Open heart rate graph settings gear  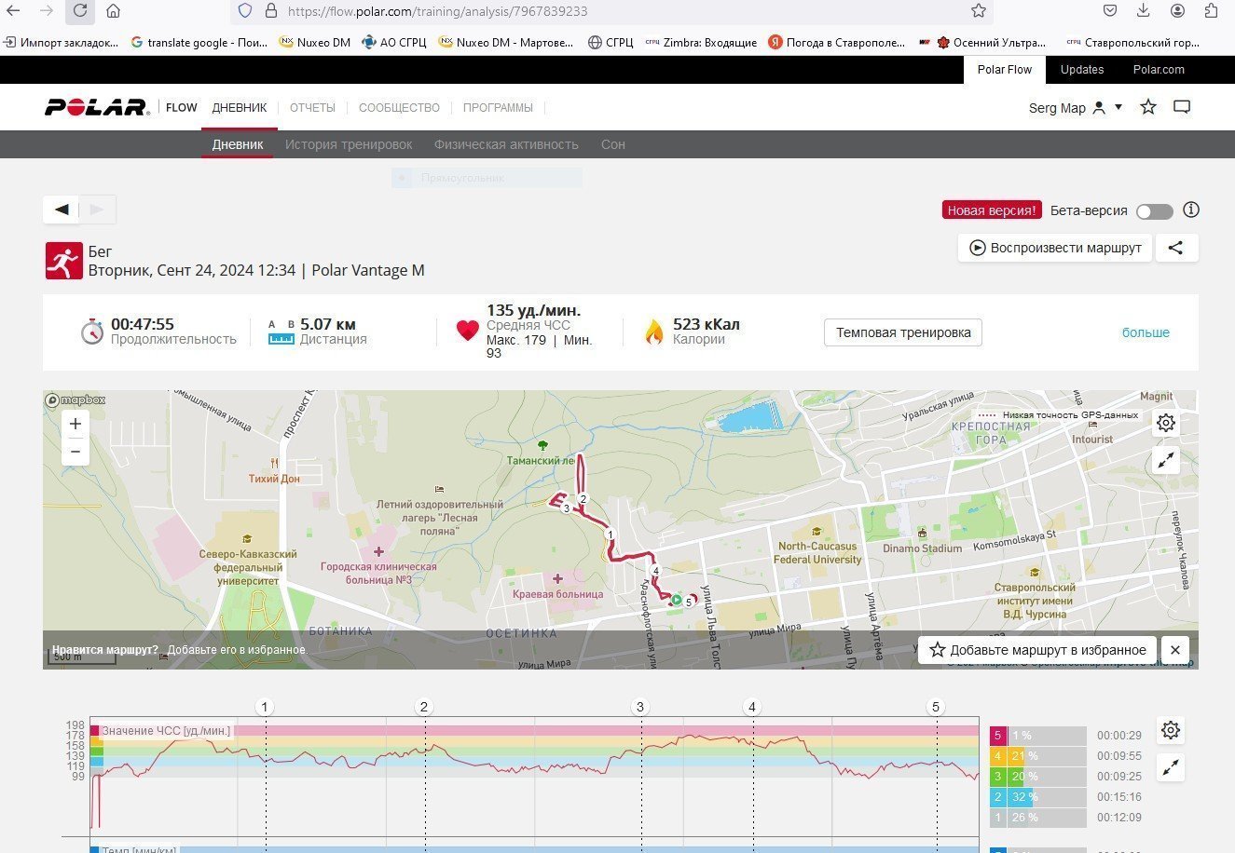pos(1171,730)
